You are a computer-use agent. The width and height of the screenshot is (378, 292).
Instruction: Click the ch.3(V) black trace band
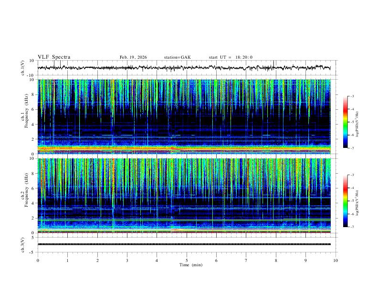(184, 244)
